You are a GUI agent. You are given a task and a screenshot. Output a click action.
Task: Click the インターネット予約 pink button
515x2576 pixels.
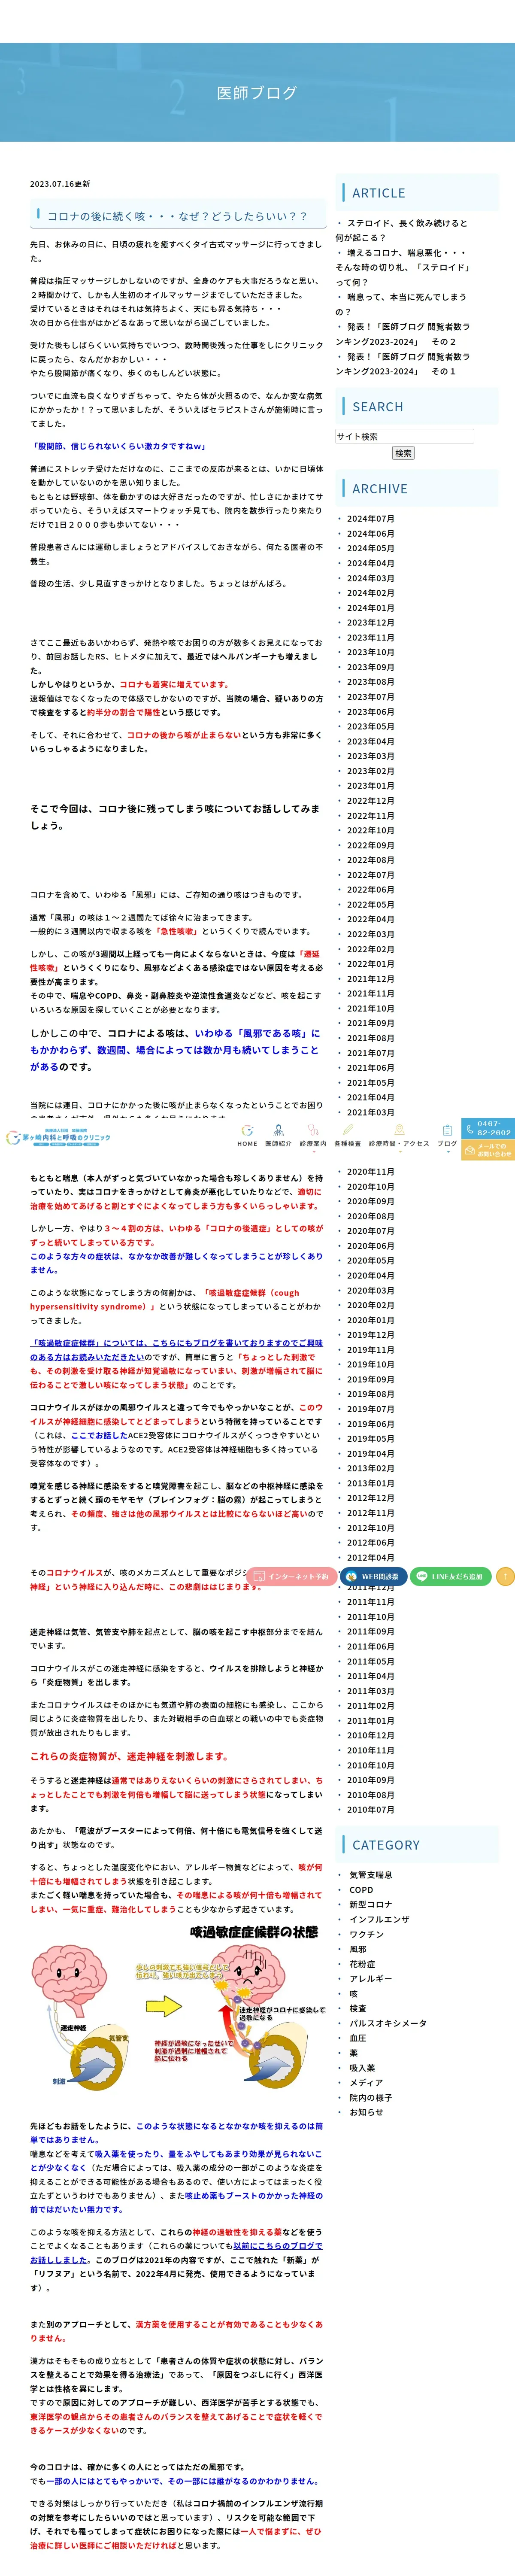[x=291, y=1577]
